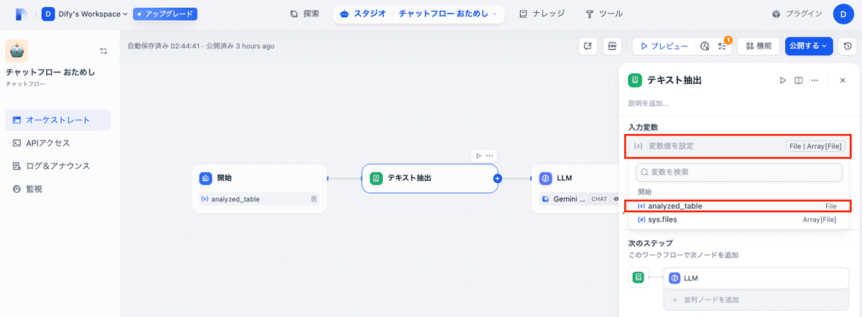Click the green icon under 次のステップ

[638, 277]
